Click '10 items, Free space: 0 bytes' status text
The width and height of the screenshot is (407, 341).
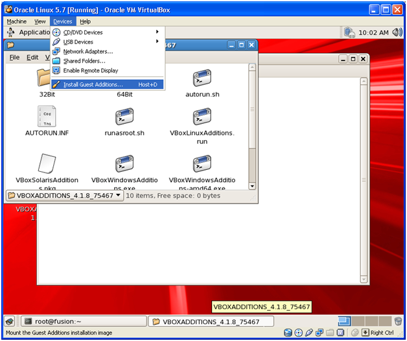(173, 196)
